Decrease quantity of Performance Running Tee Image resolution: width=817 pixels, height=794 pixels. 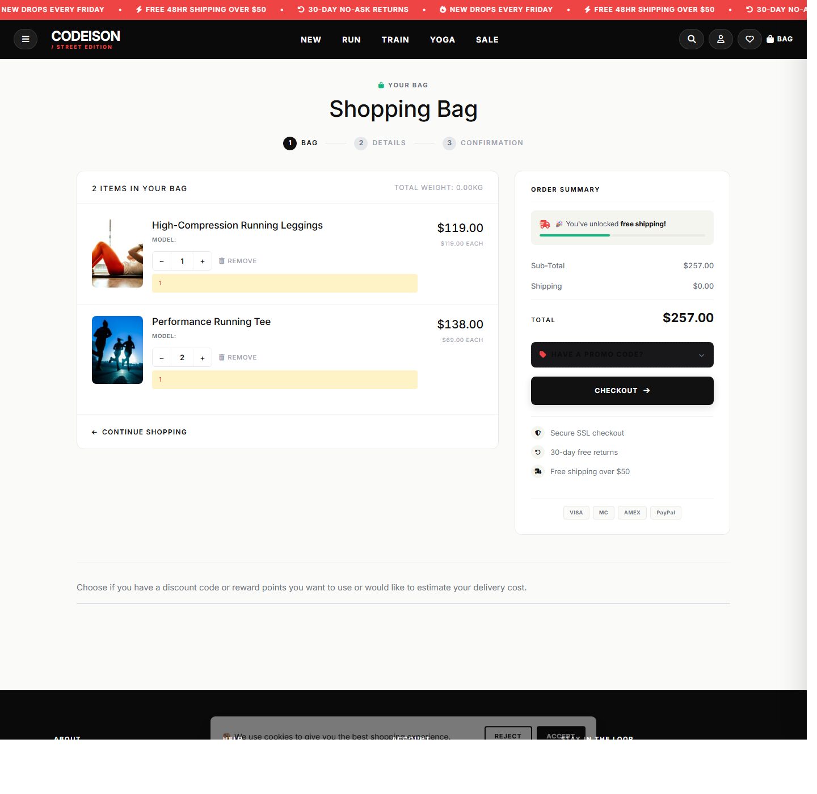[162, 358]
